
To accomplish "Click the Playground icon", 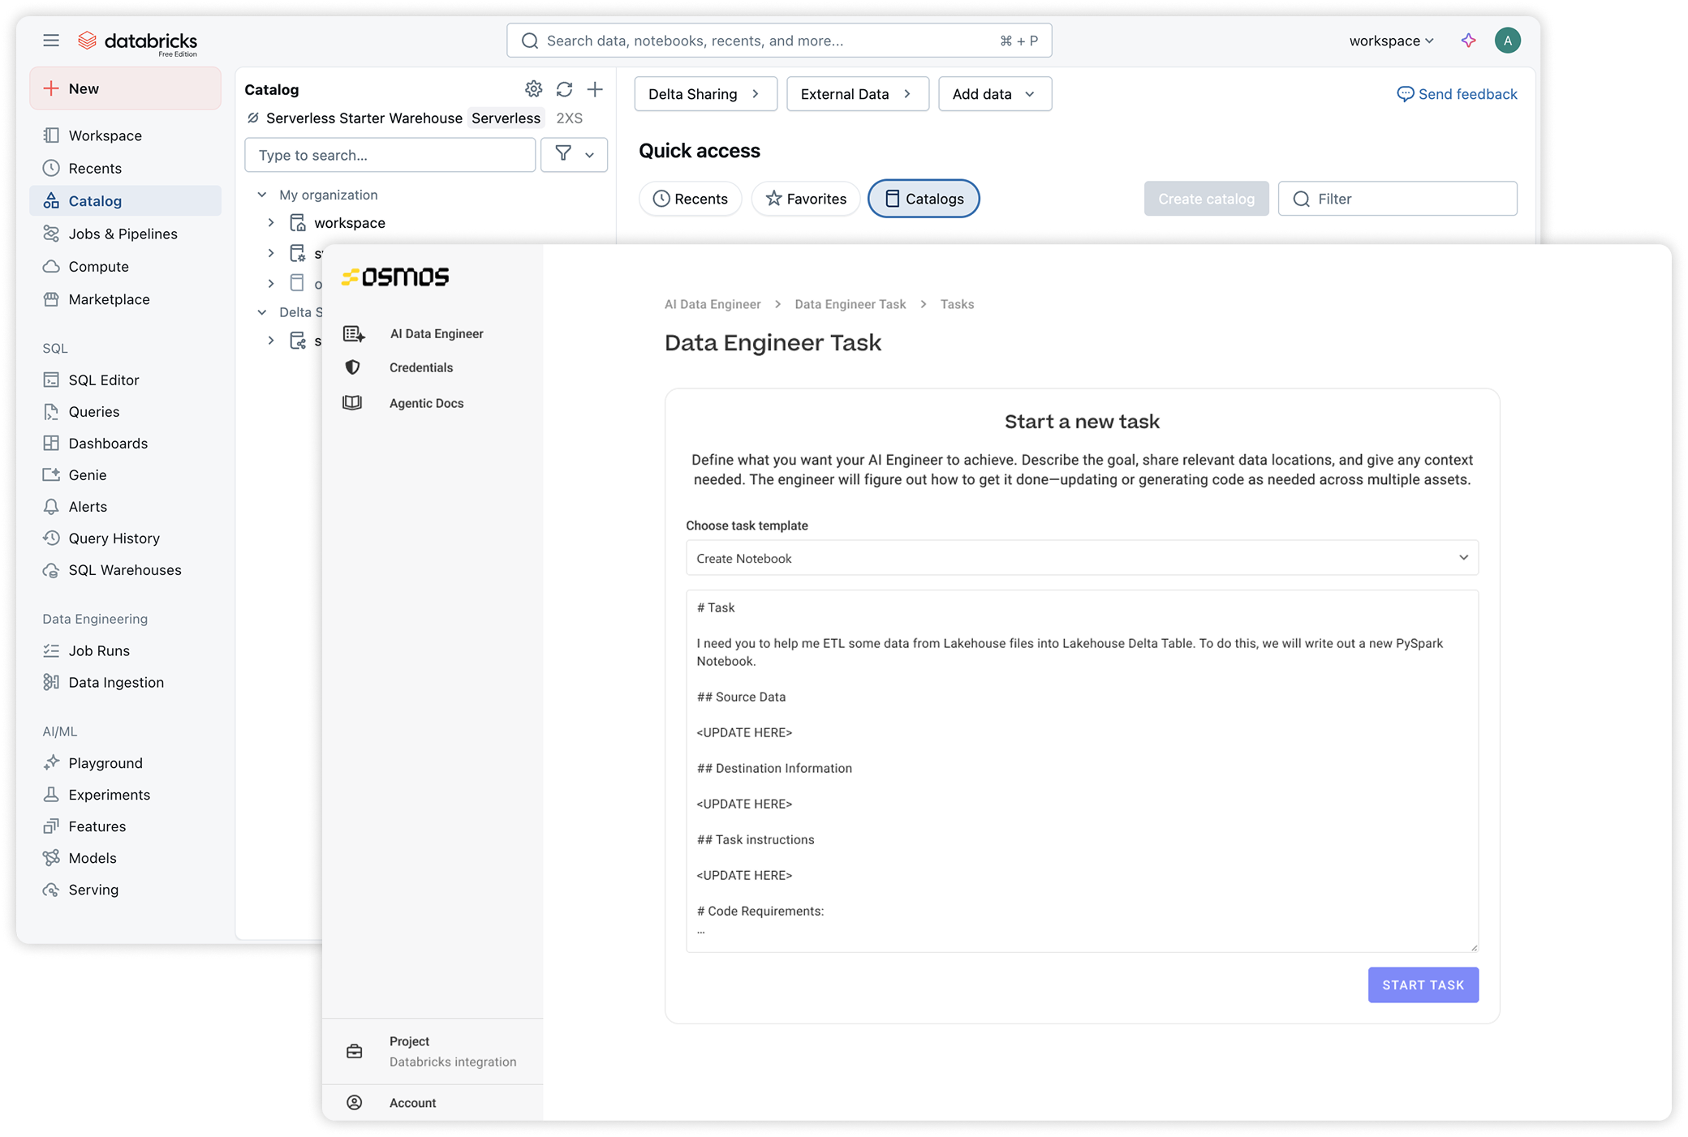I will (51, 762).
